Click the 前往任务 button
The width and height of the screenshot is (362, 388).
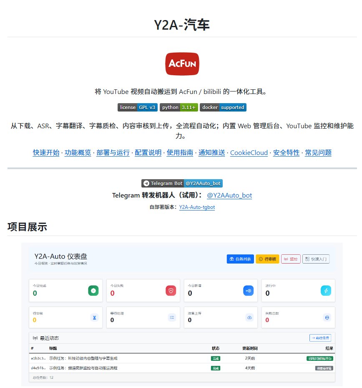click(x=320, y=338)
